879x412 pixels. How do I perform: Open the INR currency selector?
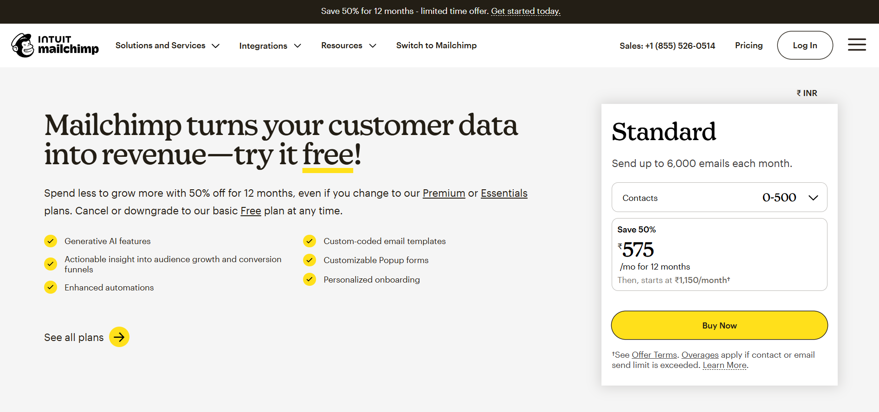pos(807,93)
